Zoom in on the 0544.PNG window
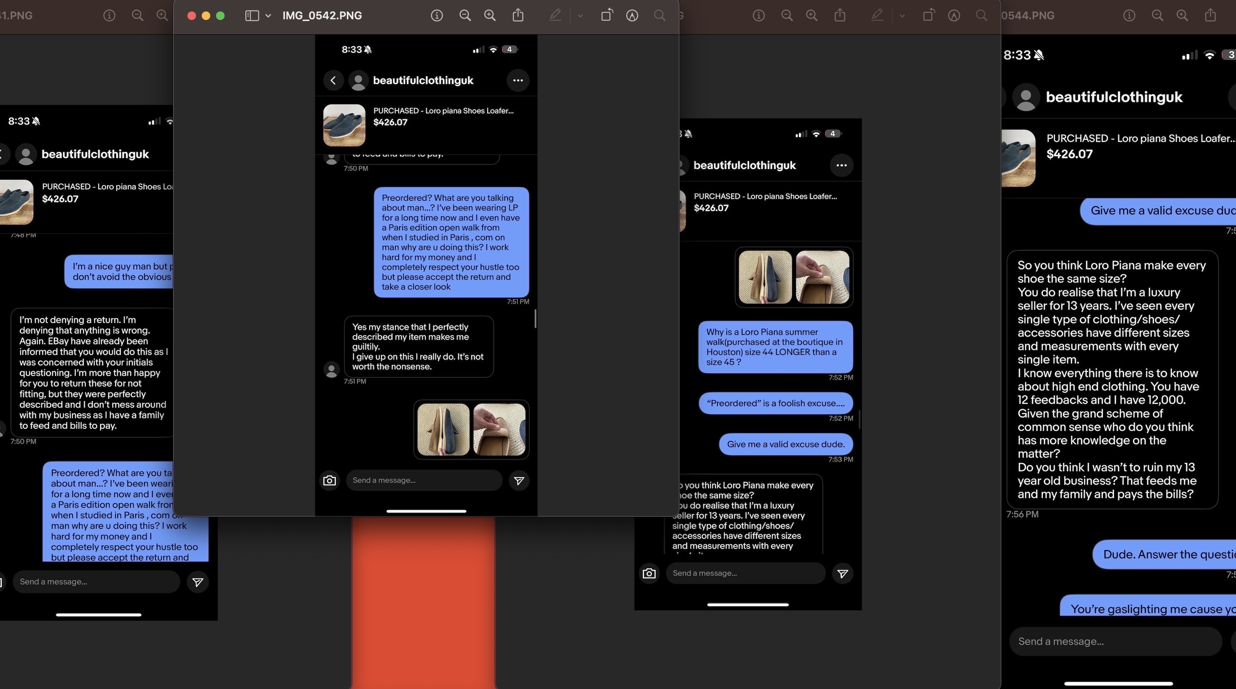The image size is (1236, 689). [x=1182, y=16]
